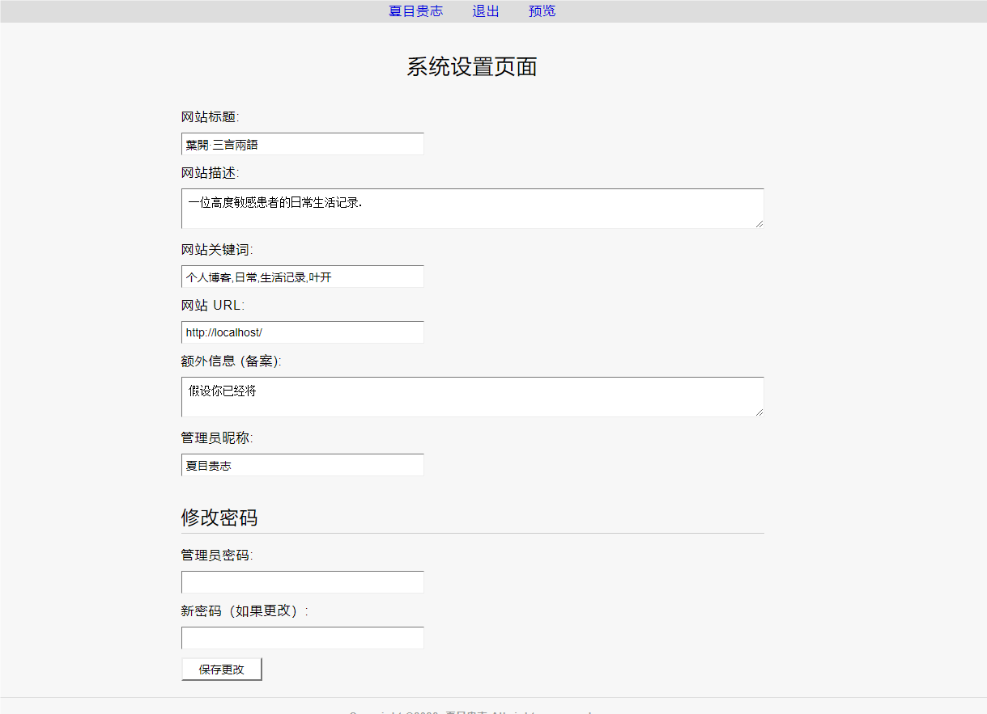Click the 夏目贵志 link in top navigation
The height and width of the screenshot is (714, 987).
415,11
